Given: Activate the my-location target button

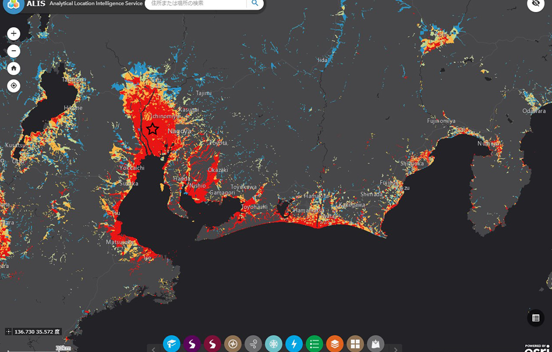Looking at the screenshot, I should [x=14, y=86].
